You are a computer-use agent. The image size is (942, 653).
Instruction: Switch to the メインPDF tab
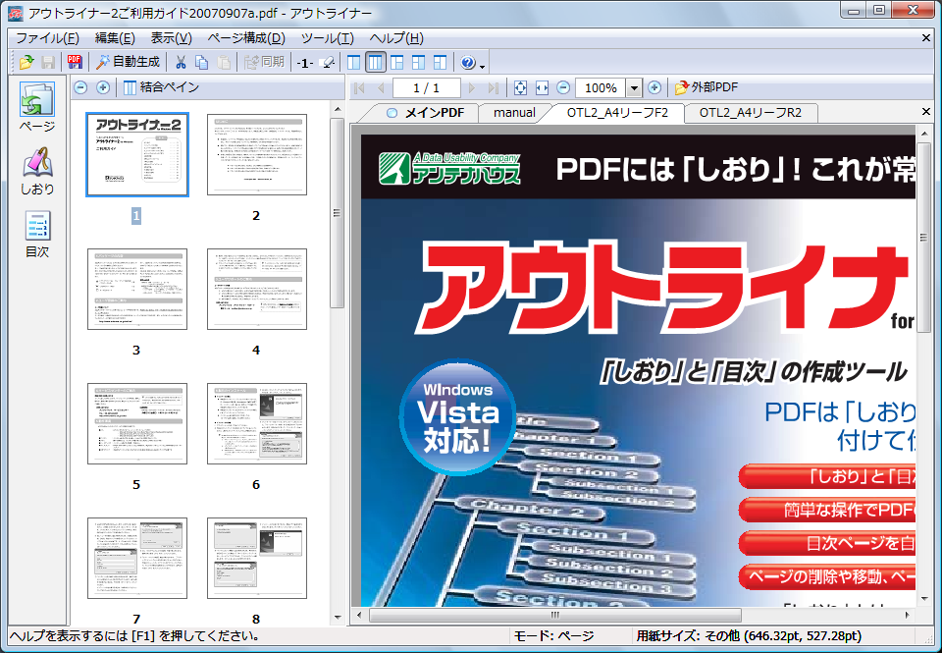point(425,113)
